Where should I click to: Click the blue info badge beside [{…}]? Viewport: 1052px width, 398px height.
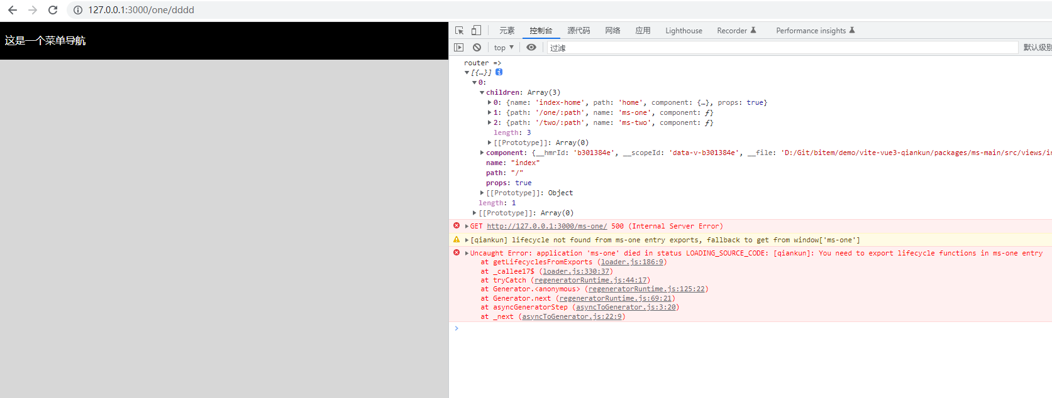499,72
